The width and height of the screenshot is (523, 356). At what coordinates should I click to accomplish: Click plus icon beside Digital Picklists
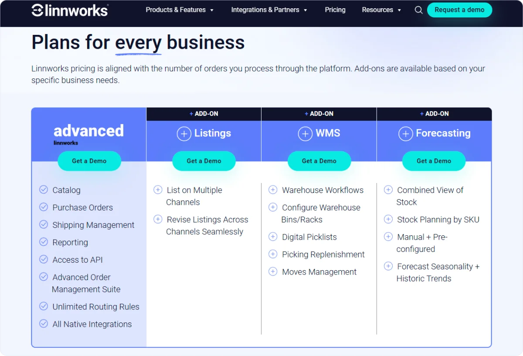tap(273, 237)
